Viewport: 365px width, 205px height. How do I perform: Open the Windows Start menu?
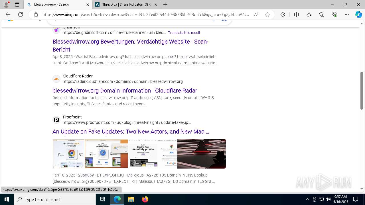coord(7,199)
